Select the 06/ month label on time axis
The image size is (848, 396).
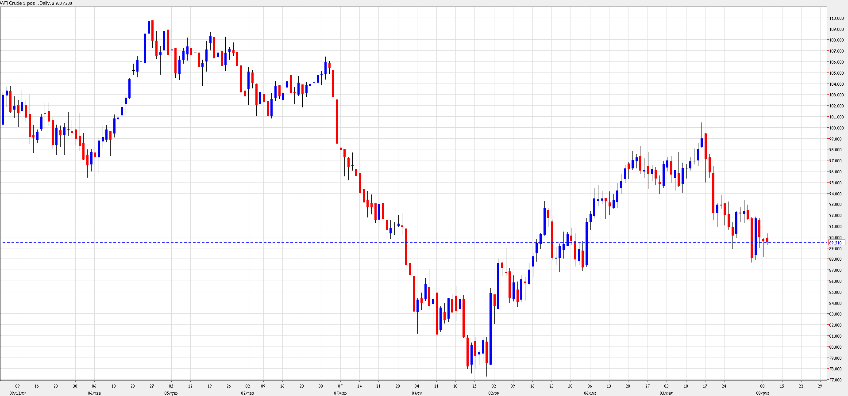(94, 393)
